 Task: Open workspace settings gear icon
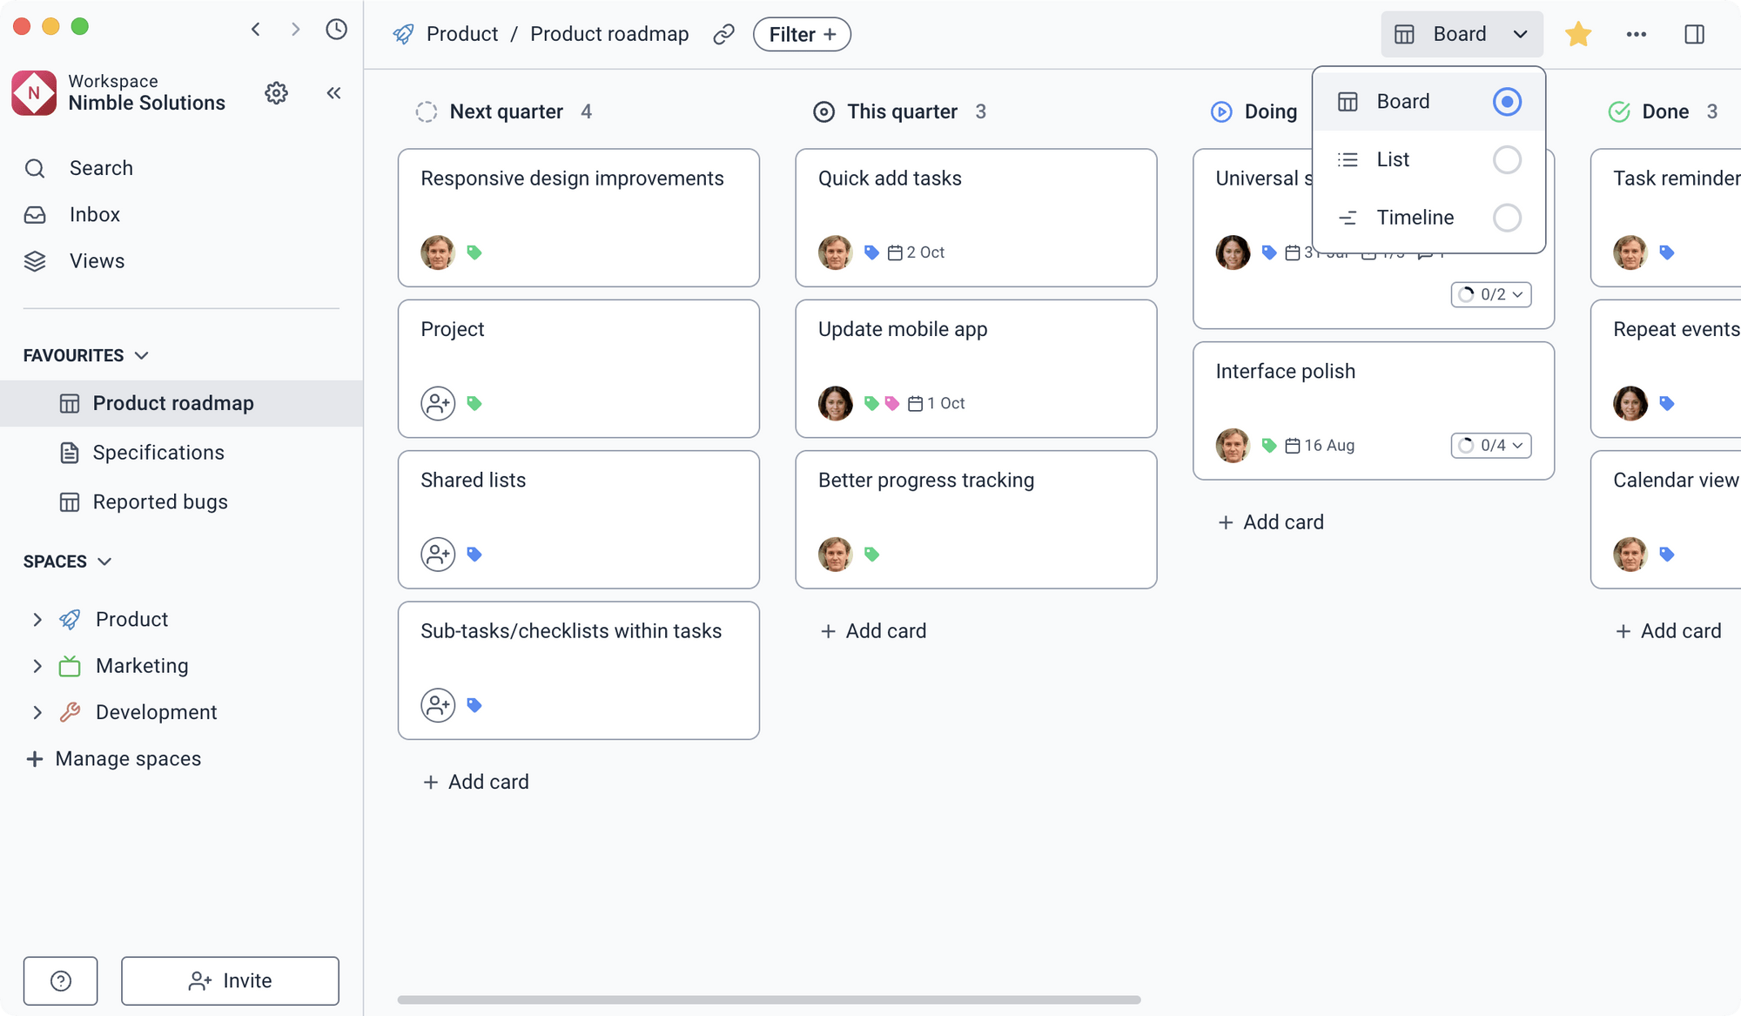276,93
